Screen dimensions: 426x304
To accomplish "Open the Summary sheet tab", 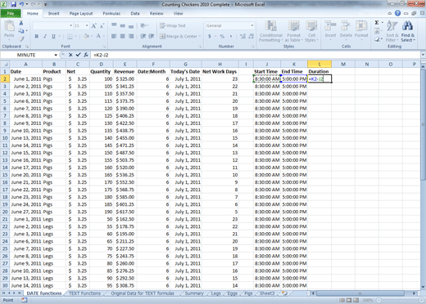I will coord(194,293).
